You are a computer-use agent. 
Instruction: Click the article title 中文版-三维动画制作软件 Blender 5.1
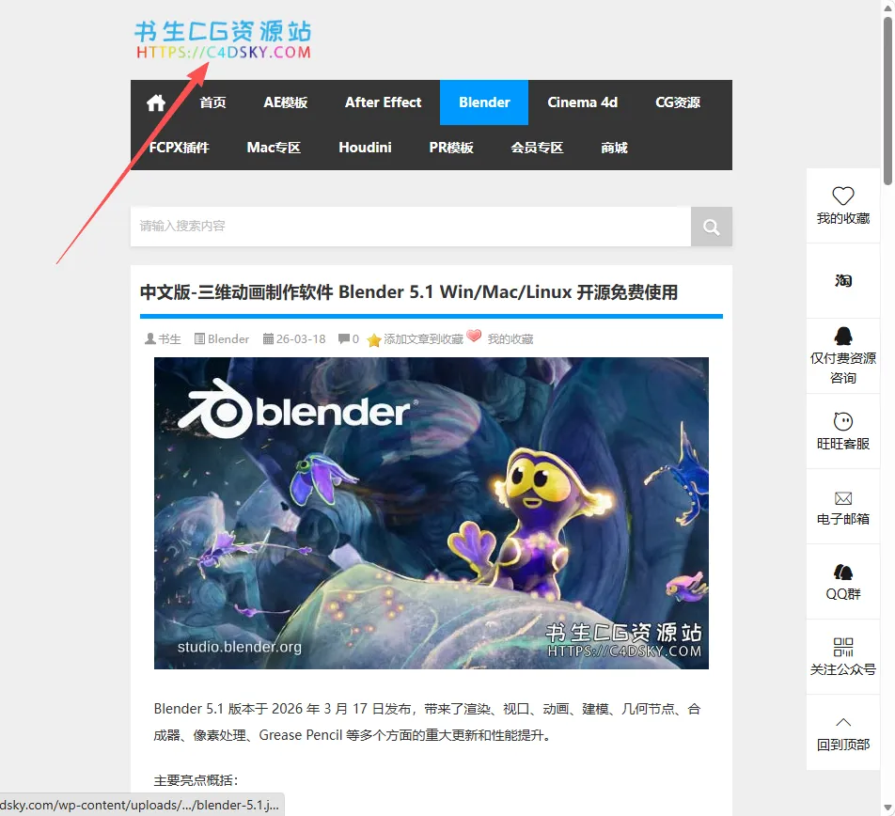point(409,292)
